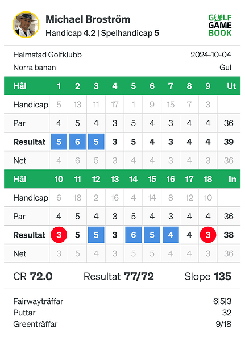Click the blue bogey square on hole 1
This screenshot has height=341, width=245.
59,142
